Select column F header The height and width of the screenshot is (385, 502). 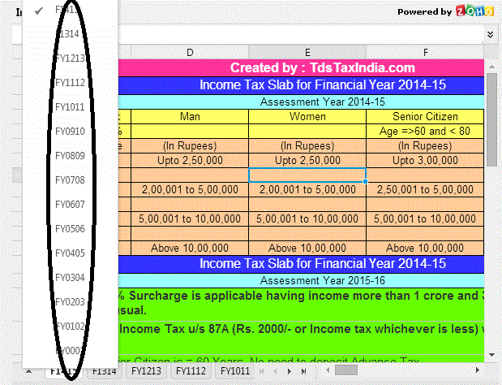[x=425, y=52]
